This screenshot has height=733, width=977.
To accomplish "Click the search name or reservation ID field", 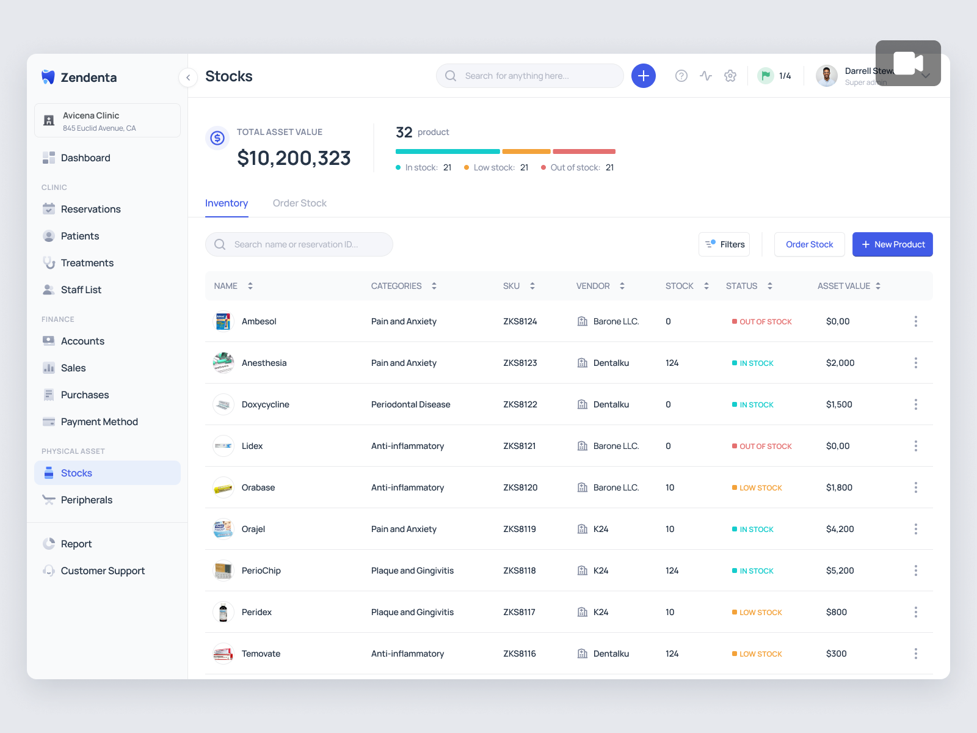I will (299, 244).
